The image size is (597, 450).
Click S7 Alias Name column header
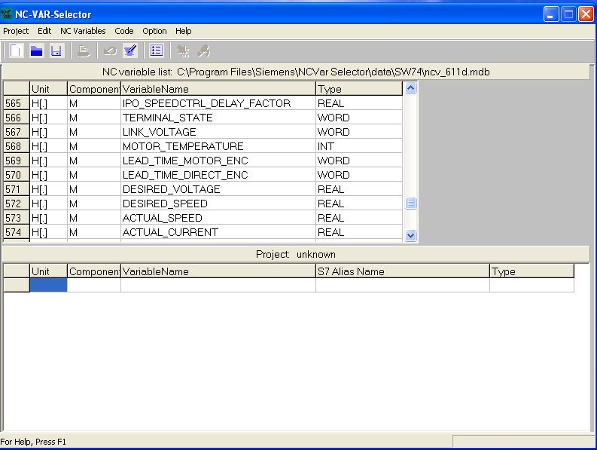point(403,271)
